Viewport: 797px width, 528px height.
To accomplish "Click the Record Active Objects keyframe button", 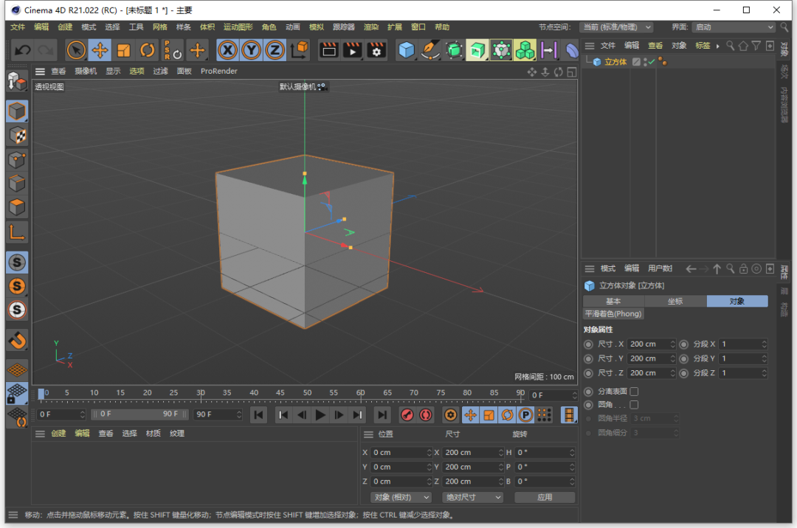I will (x=406, y=414).
